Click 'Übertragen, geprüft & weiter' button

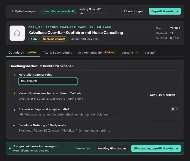click(156, 149)
